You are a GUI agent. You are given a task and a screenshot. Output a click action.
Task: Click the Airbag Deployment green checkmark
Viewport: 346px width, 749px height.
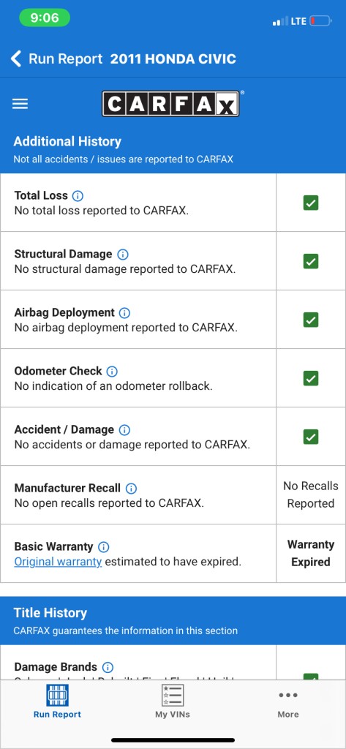click(x=311, y=320)
